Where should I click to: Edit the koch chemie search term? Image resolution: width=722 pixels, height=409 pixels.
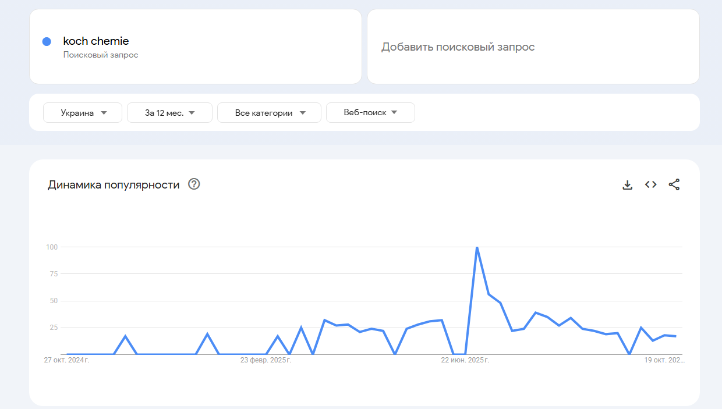(96, 41)
